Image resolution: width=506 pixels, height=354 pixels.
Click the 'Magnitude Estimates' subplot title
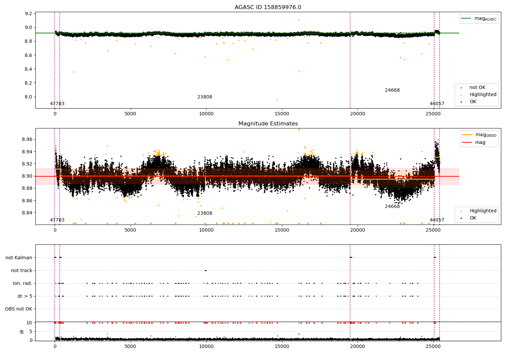click(x=268, y=124)
